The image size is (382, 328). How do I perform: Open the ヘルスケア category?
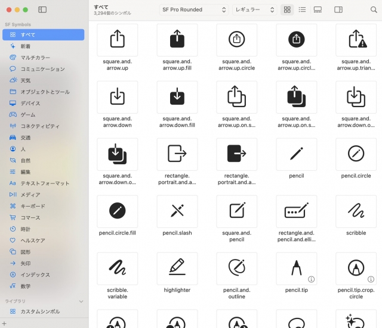tap(44, 240)
